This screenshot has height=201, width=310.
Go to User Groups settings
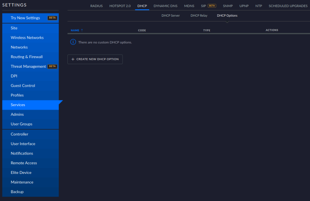[31, 124]
